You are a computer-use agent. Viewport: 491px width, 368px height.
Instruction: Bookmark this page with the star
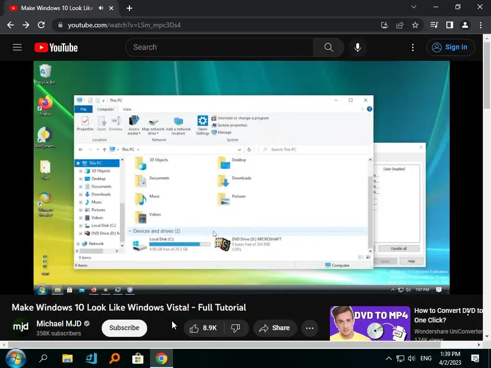point(415,25)
